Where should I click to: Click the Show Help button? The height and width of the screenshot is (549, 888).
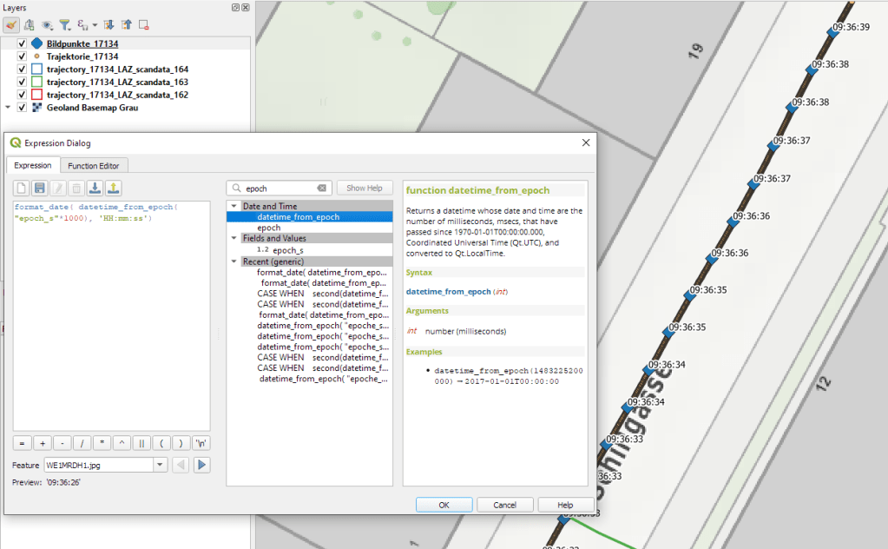(x=365, y=188)
